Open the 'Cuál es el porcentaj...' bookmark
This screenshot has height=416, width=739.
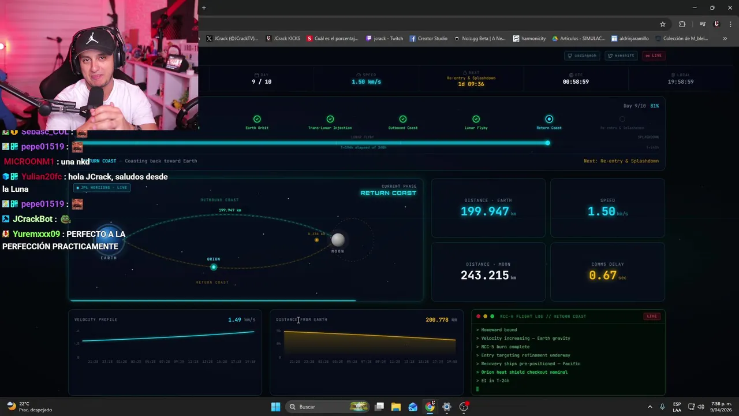click(x=333, y=39)
